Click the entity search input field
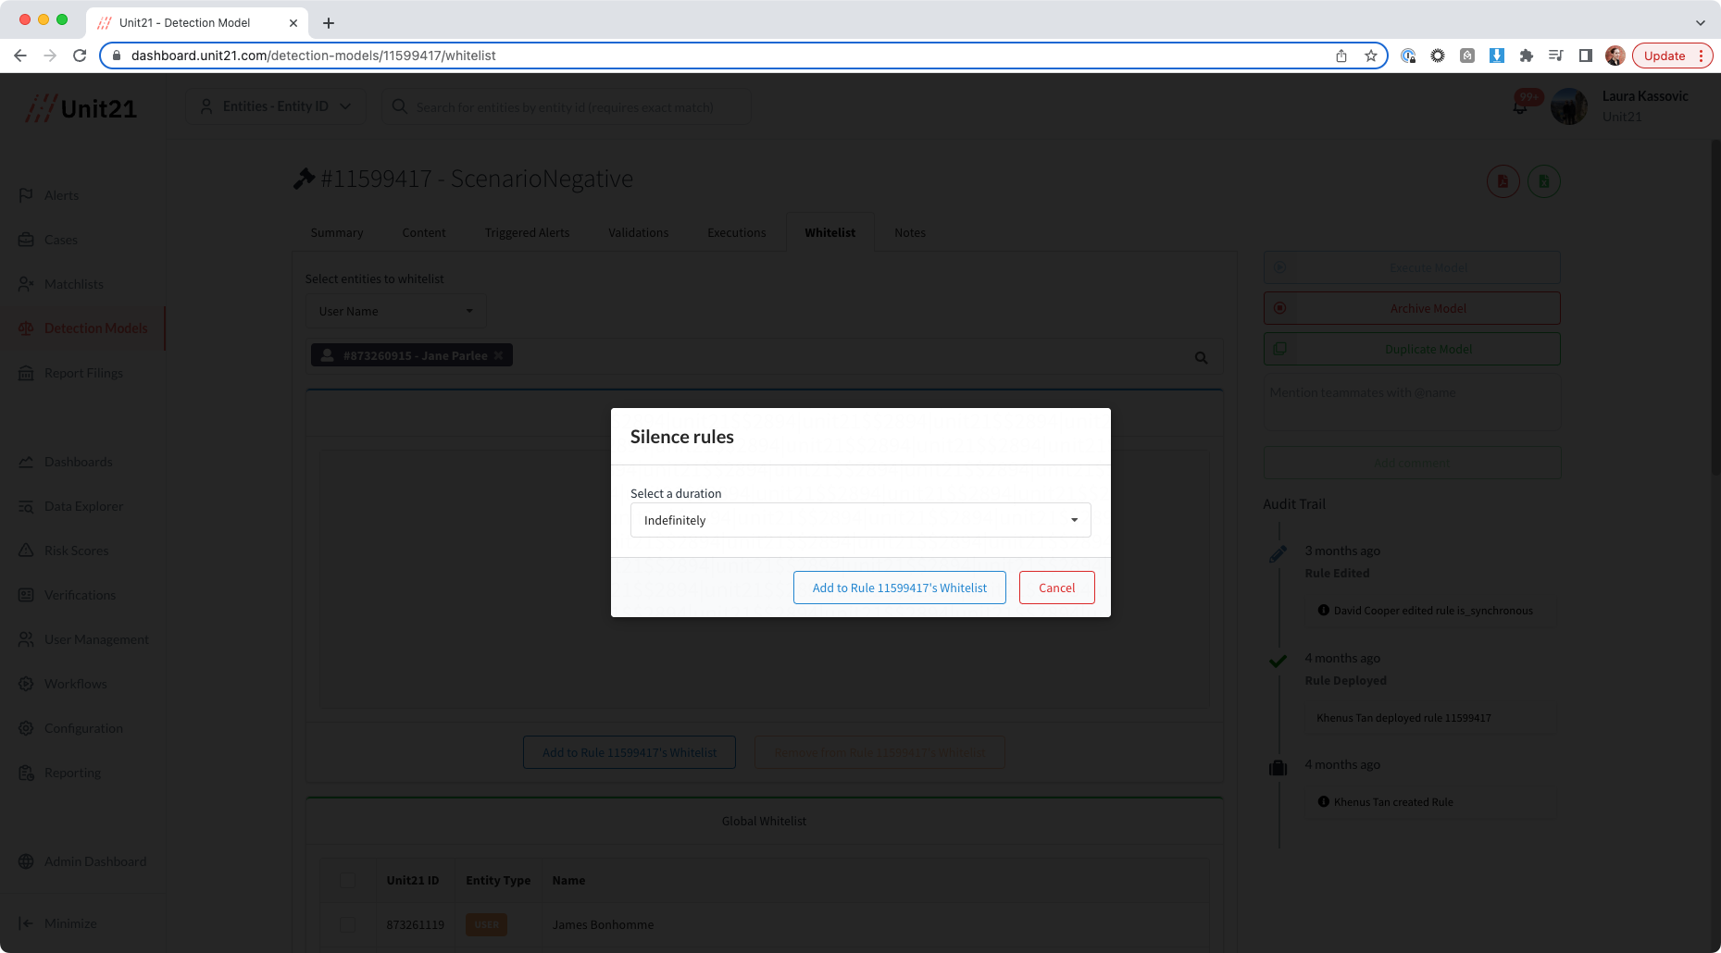This screenshot has height=953, width=1721. click(x=566, y=106)
